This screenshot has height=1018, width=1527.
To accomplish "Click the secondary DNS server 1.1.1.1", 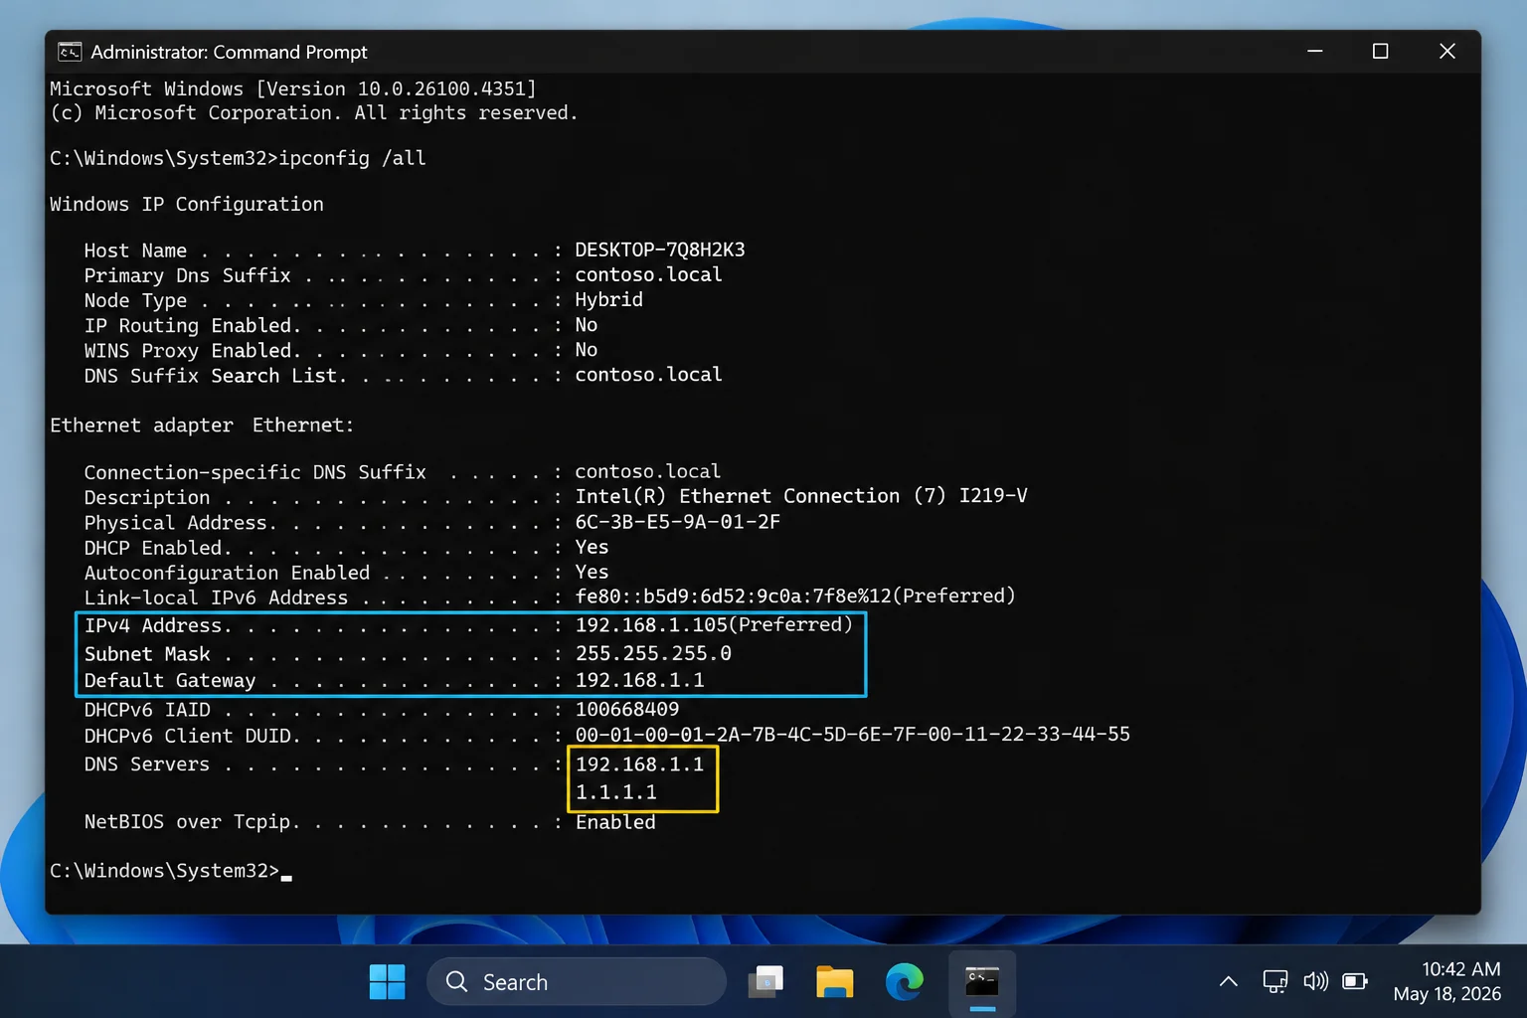I will click(x=616, y=792).
